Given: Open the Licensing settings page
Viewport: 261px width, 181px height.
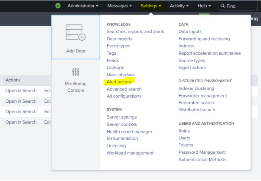Looking at the screenshot, I should 116,146.
